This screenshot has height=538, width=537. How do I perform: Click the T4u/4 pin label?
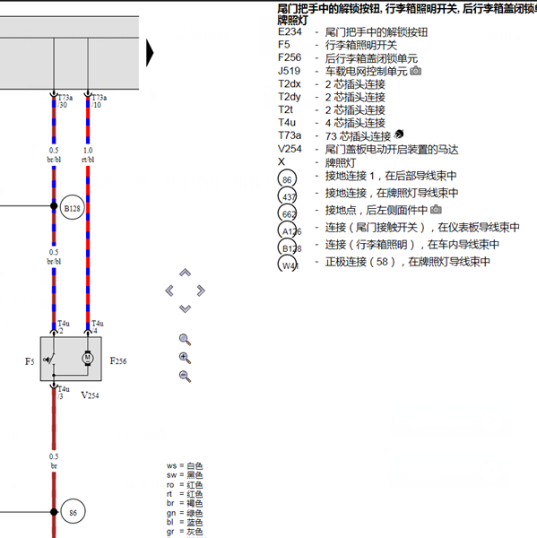(98, 327)
